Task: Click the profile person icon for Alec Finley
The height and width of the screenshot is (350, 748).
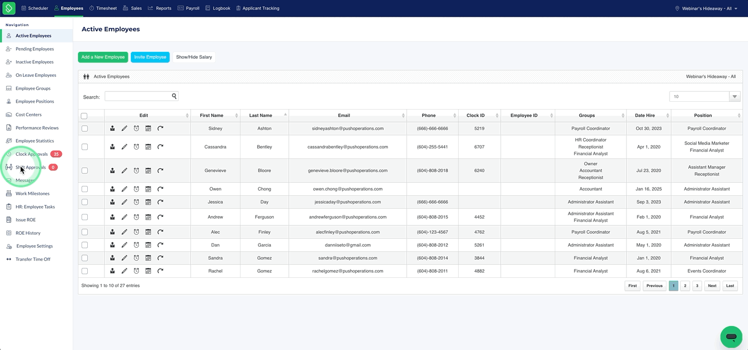Action: [112, 232]
